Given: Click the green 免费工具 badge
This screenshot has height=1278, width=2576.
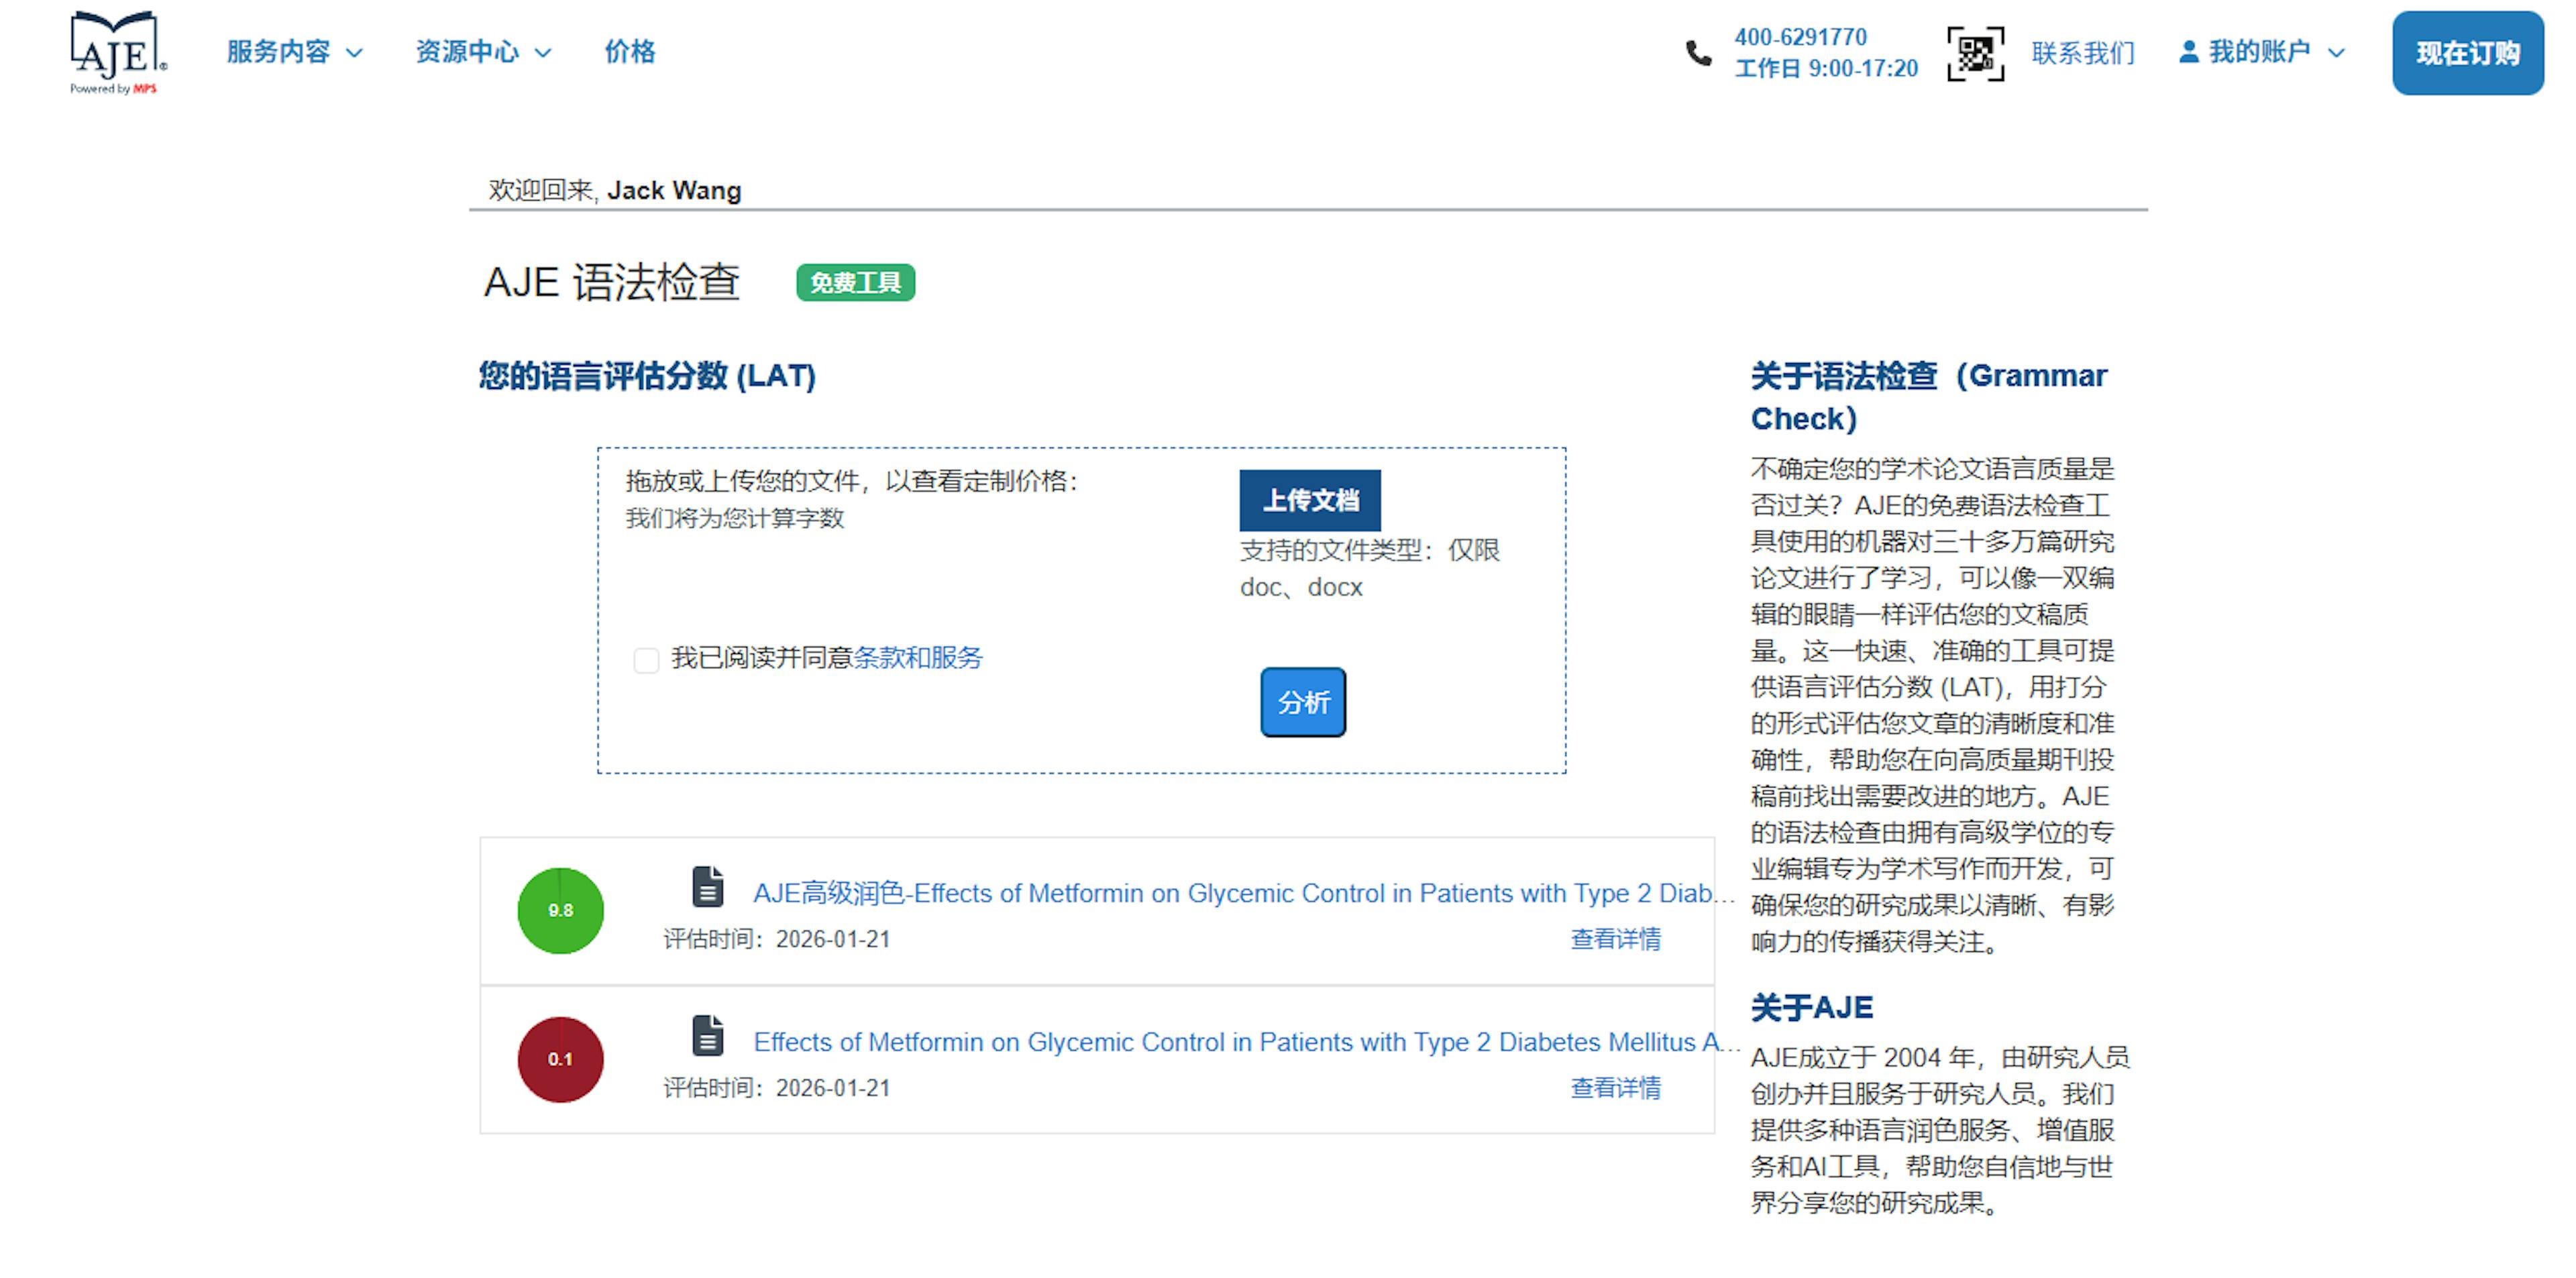Looking at the screenshot, I should [855, 283].
